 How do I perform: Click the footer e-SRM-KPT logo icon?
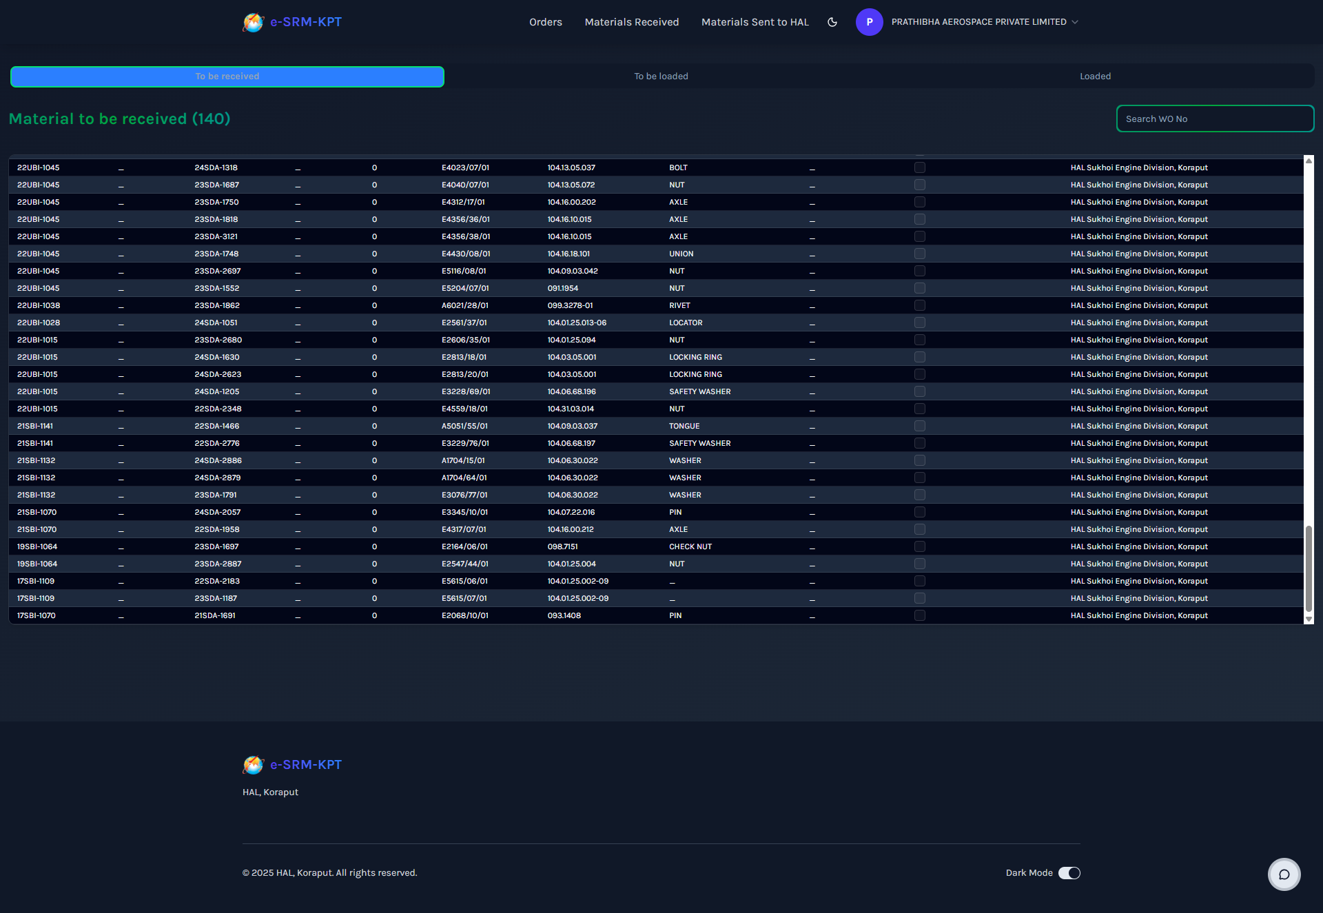tap(253, 765)
